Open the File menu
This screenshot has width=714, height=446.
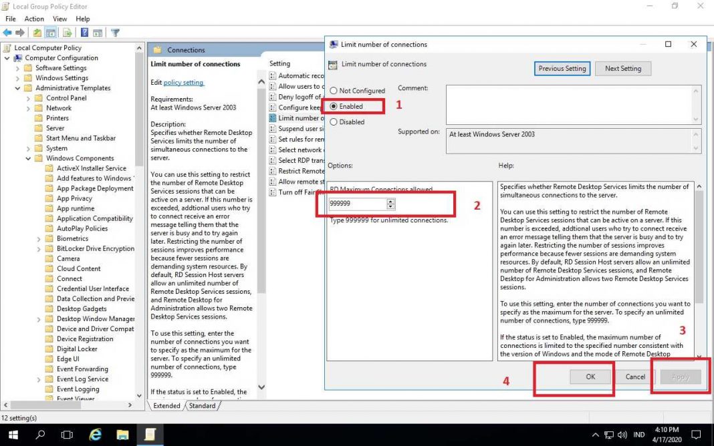click(x=11, y=19)
